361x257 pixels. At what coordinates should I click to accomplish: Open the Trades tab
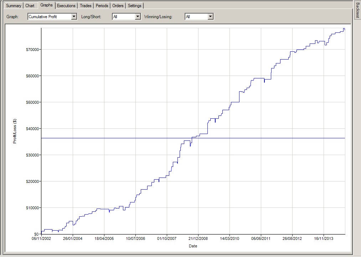[86, 6]
